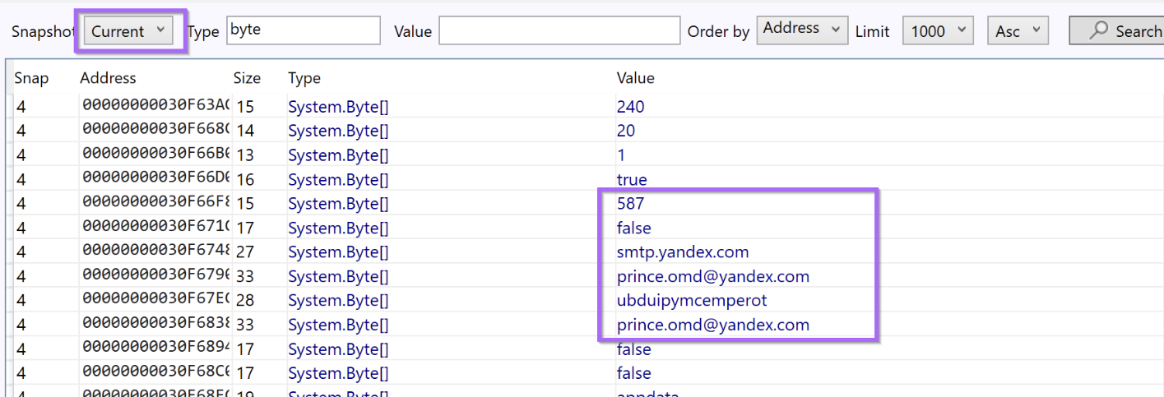Screen dimensions: 1164x397
Task: Select the value 20 cell
Action: [x=626, y=131]
